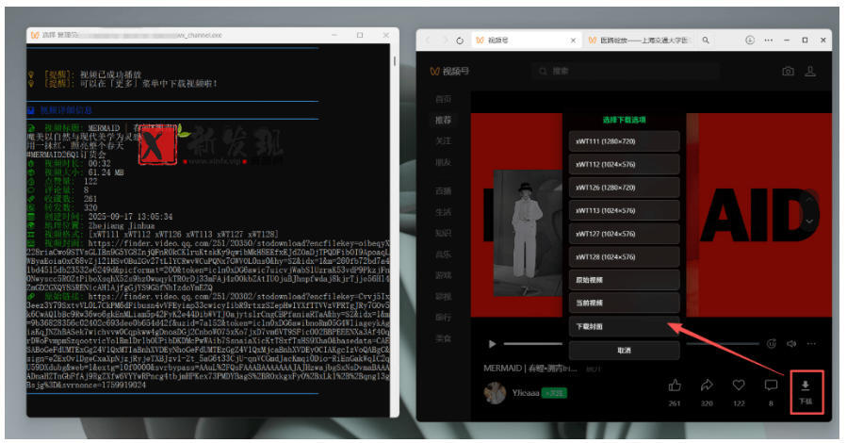This screenshot has height=443, width=847.
Task: Go to next video with down chevron
Action: click(809, 221)
